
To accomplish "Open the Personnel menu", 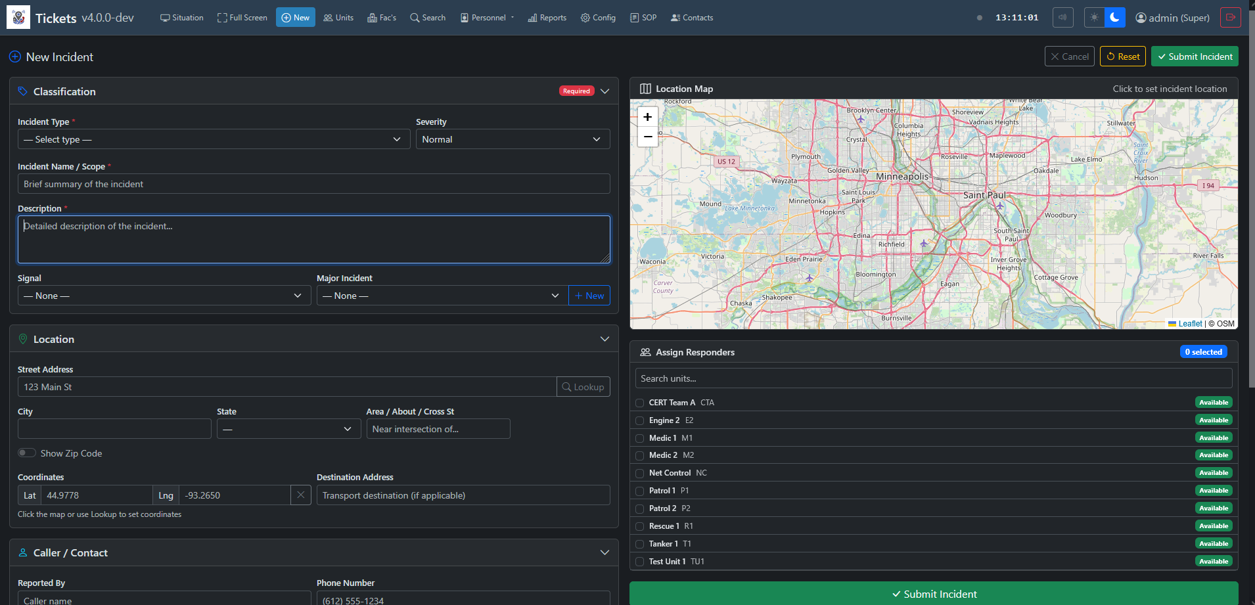I will pyautogui.click(x=487, y=18).
